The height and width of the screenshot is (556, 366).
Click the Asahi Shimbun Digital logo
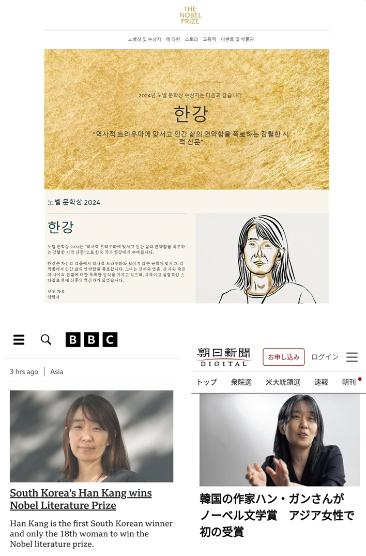(223, 357)
